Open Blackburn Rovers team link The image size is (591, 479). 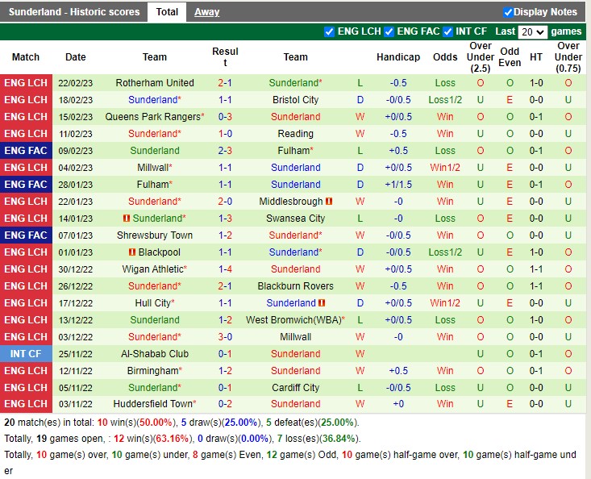coord(295,286)
